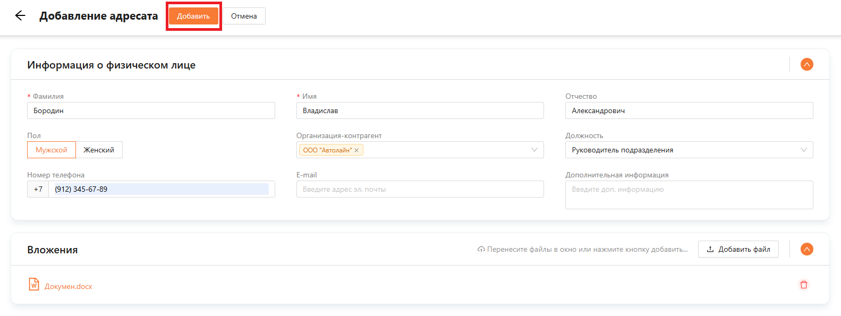This screenshot has height=316, width=841.
Task: Select Женский gender option
Action: (x=99, y=150)
